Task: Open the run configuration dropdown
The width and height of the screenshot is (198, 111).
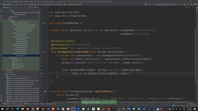Action: 165,4
